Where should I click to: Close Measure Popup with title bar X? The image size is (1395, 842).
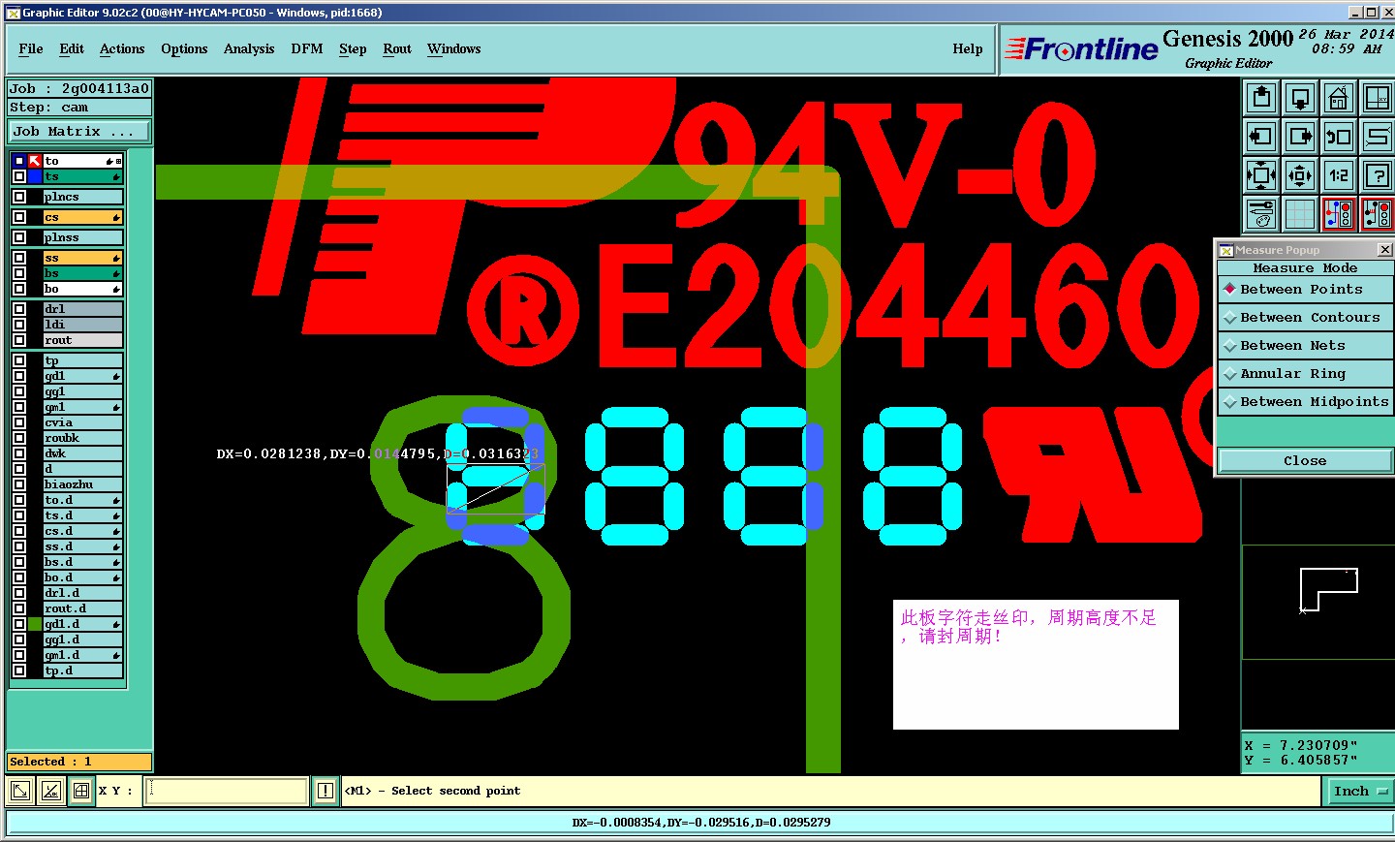1384,250
